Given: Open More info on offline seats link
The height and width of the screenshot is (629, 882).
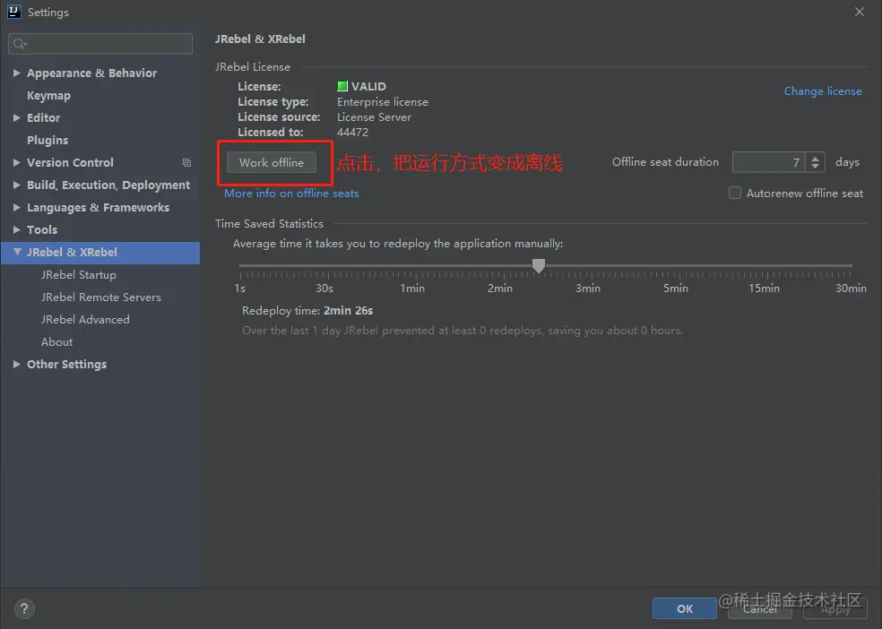Looking at the screenshot, I should [x=291, y=194].
